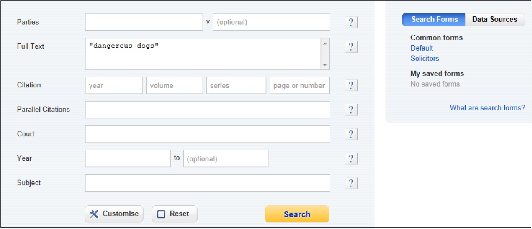Screen dimensions: 532x229
Task: Open help icon for Citation row
Action: 351,85
